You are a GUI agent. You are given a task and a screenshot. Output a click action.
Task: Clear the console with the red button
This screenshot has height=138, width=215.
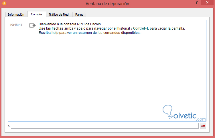[203, 126]
